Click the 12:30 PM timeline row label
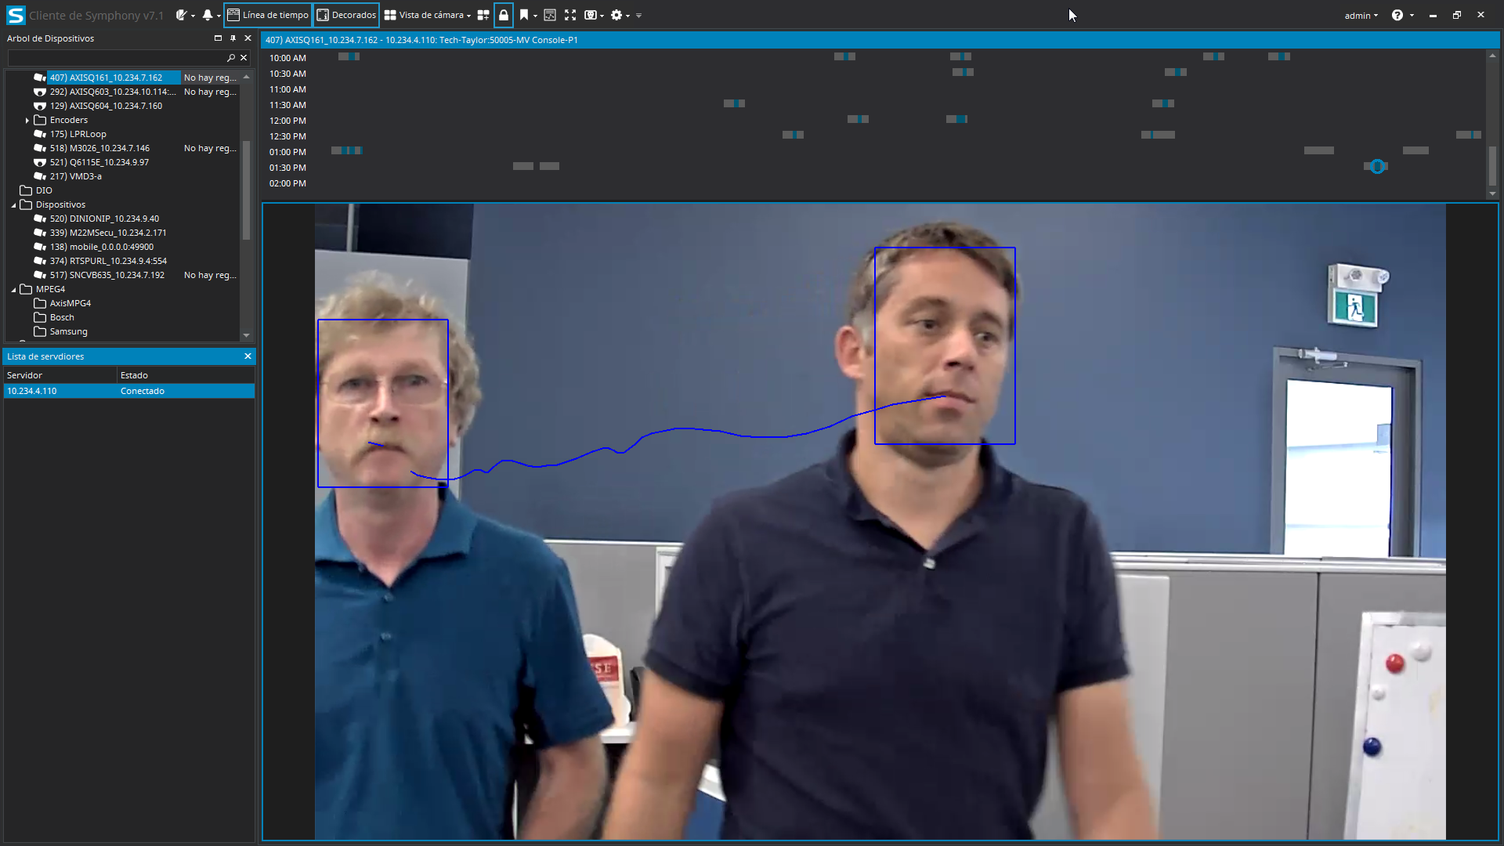1504x846 pixels. [x=287, y=136]
